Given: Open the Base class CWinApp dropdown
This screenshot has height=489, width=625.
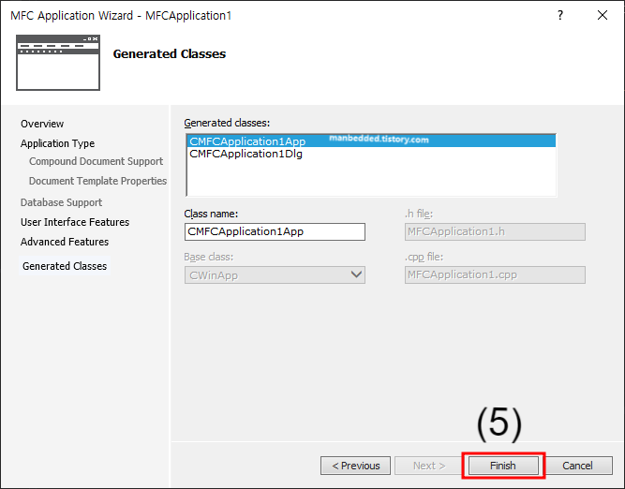Looking at the screenshot, I should point(275,275).
